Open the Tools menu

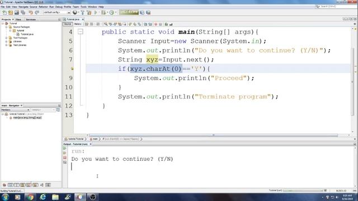(83, 7)
